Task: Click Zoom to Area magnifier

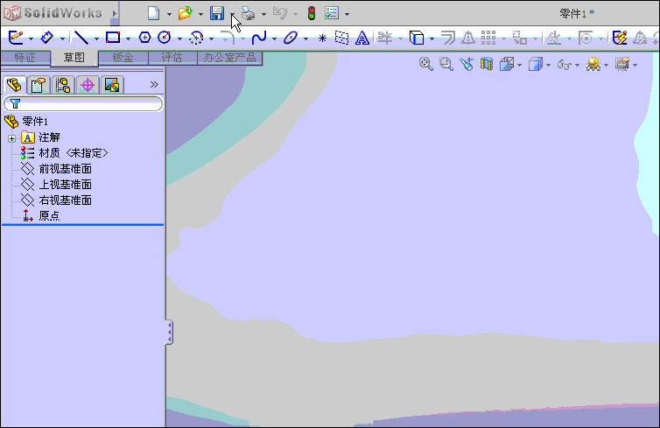Action: [446, 64]
